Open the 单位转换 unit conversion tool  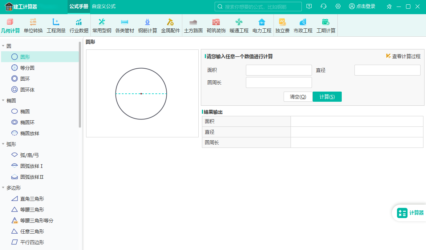pyautogui.click(x=33, y=25)
